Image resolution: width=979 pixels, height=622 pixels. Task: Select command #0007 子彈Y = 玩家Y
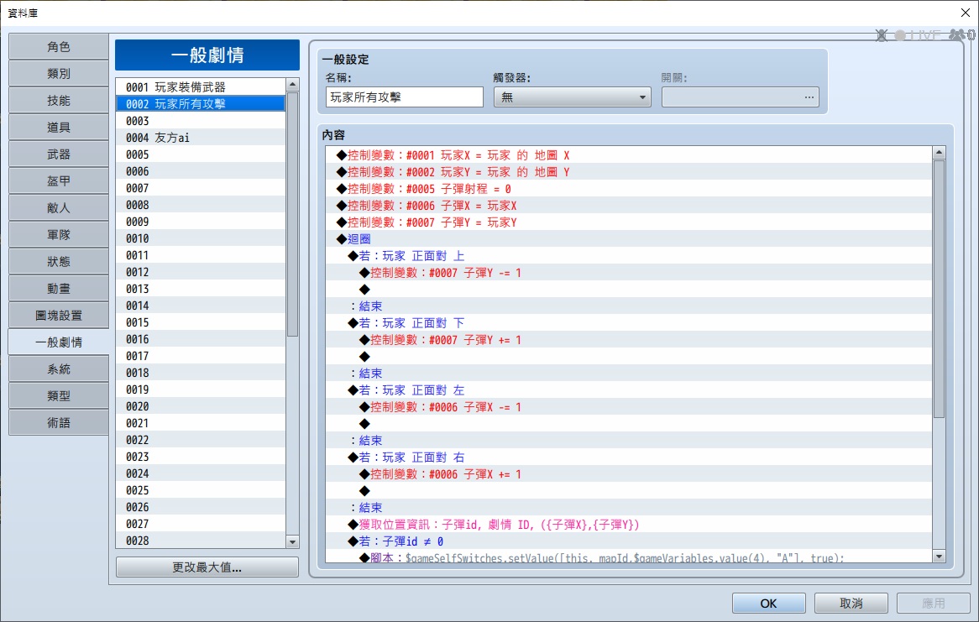click(x=629, y=222)
